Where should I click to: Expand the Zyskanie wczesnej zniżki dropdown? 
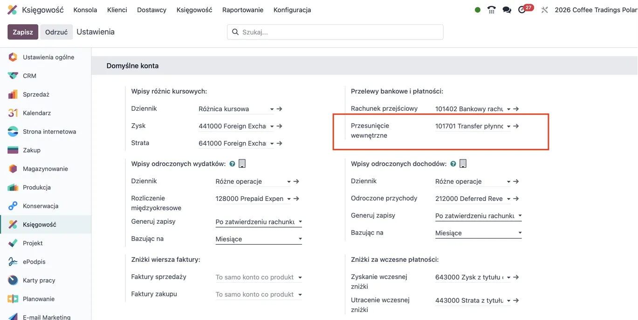pos(508,278)
